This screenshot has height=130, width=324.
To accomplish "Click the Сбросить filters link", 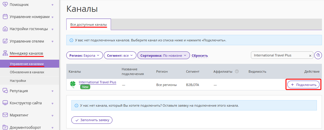I will 200,56.
